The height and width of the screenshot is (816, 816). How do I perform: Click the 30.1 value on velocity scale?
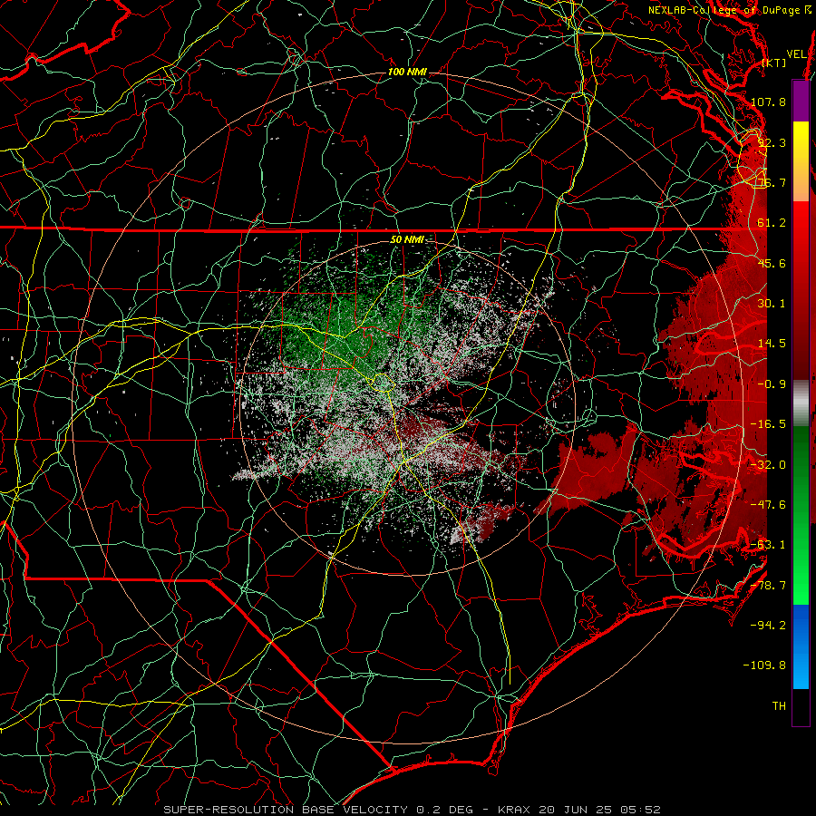click(772, 304)
